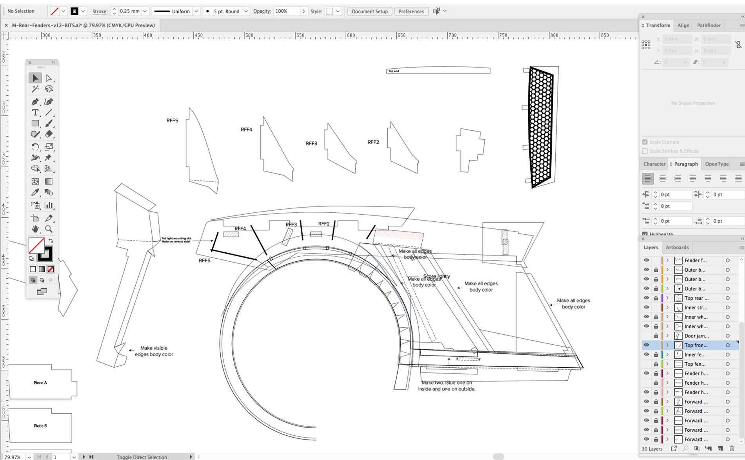Screen dimensions: 745x460
Task: Select the Hand tool
Action: 35,229
